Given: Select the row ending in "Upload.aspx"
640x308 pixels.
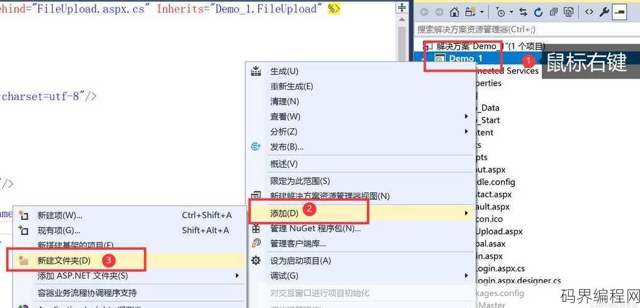Looking at the screenshot, I should [x=499, y=231].
